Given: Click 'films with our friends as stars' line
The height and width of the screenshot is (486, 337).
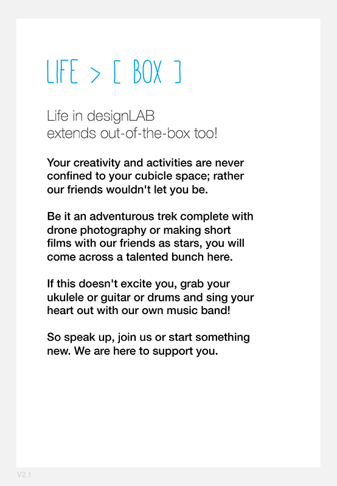Looking at the screenshot, I should point(146,244).
